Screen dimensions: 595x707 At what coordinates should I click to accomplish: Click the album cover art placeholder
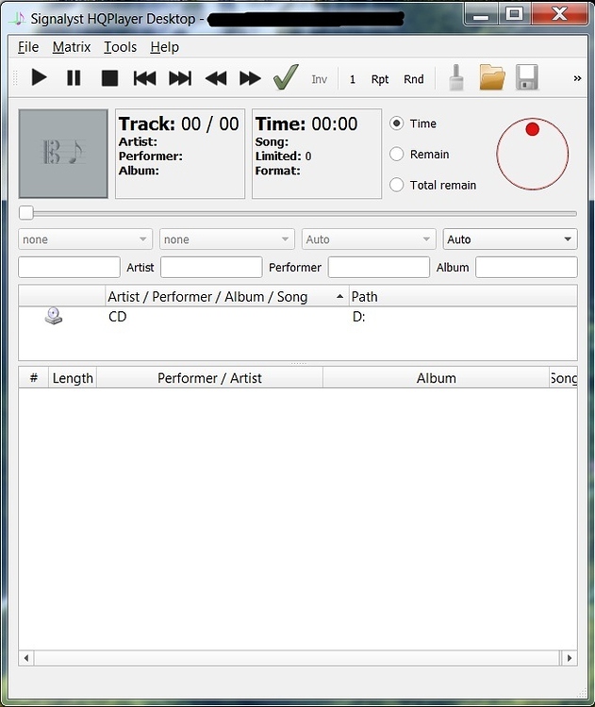pos(63,154)
